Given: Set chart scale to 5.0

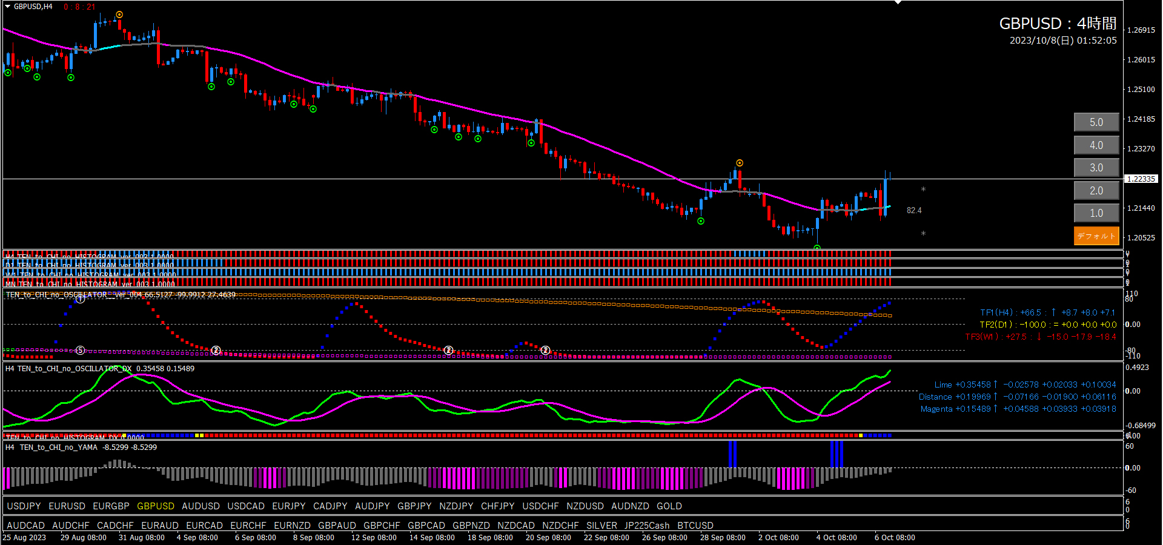Looking at the screenshot, I should [1096, 122].
